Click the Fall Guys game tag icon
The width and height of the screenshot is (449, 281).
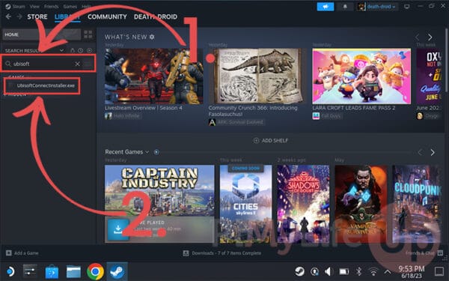pos(316,116)
